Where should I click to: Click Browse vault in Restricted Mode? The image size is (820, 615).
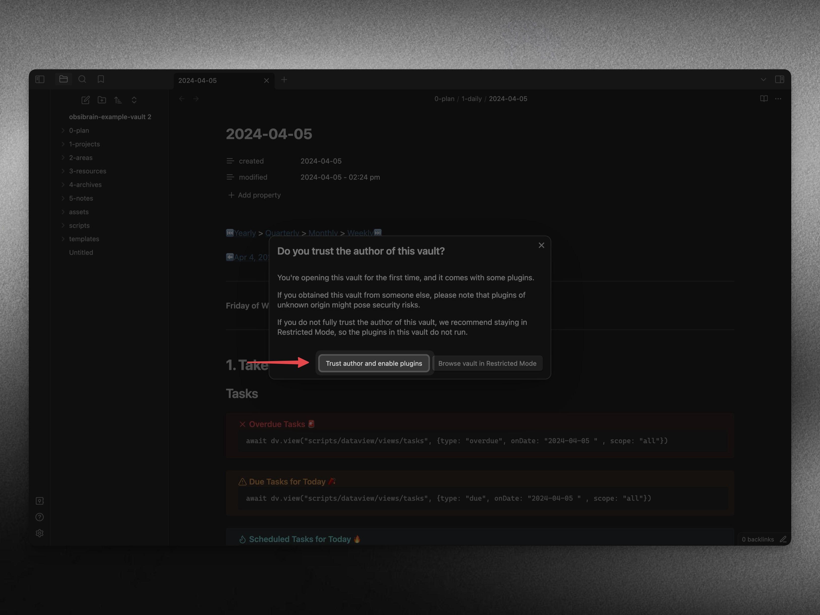(x=487, y=363)
